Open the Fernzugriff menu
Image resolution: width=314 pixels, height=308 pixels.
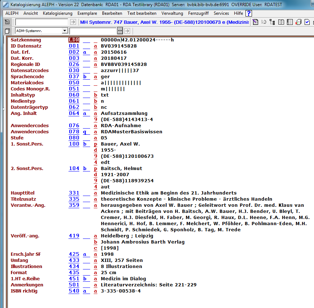(198, 13)
